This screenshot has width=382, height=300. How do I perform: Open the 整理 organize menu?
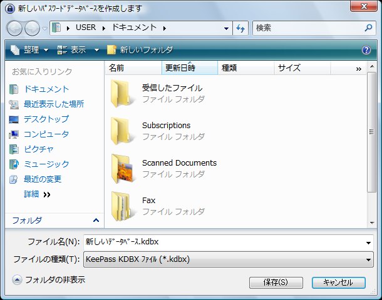(x=29, y=50)
